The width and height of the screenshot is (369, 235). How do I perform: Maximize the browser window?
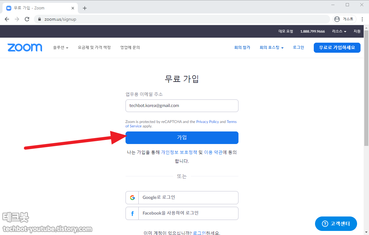(347, 5)
